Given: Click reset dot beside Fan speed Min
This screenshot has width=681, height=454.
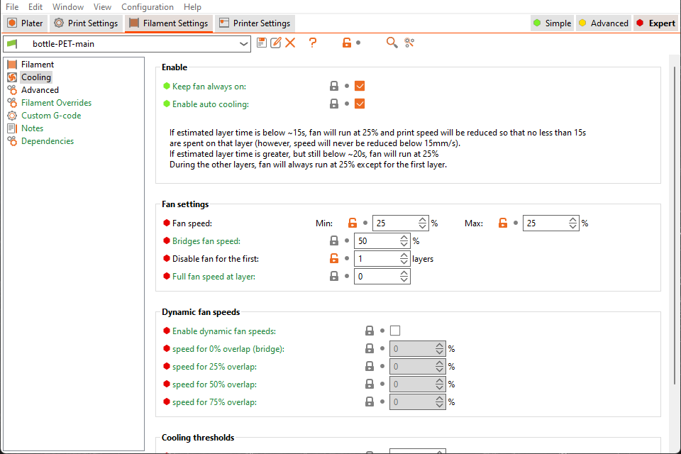Looking at the screenshot, I should pos(365,223).
